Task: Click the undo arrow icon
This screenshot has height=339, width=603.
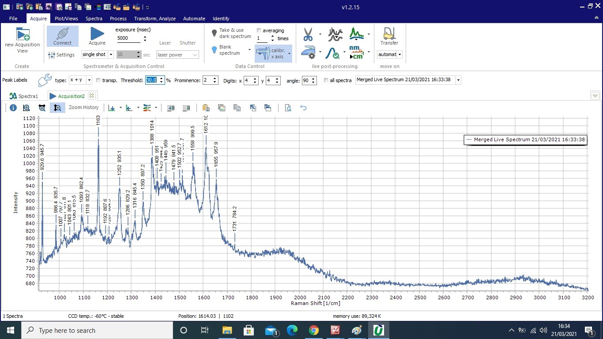Action: (303, 108)
